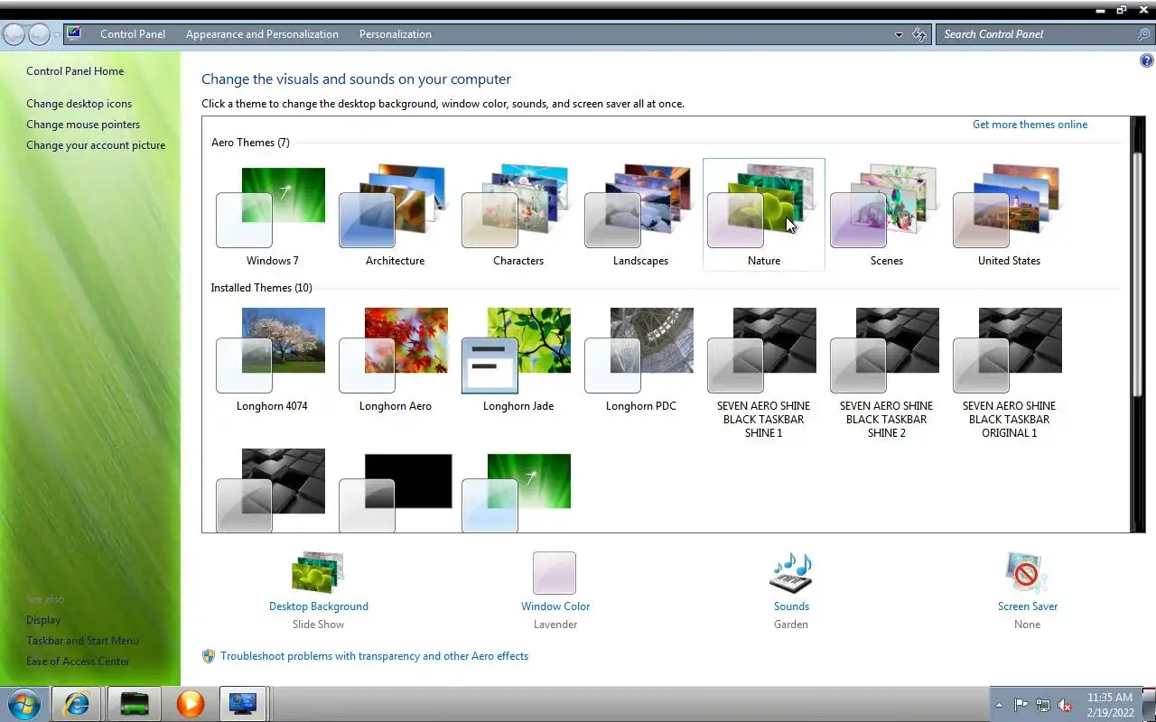Launch Internet Explorer from taskbar

tap(77, 703)
